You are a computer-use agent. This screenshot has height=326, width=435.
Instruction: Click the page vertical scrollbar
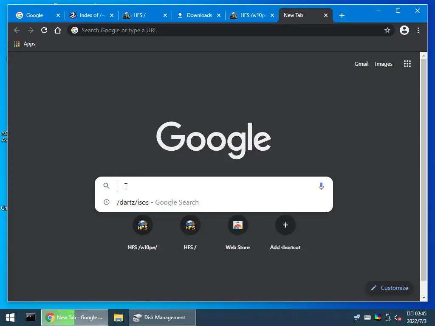click(424, 170)
